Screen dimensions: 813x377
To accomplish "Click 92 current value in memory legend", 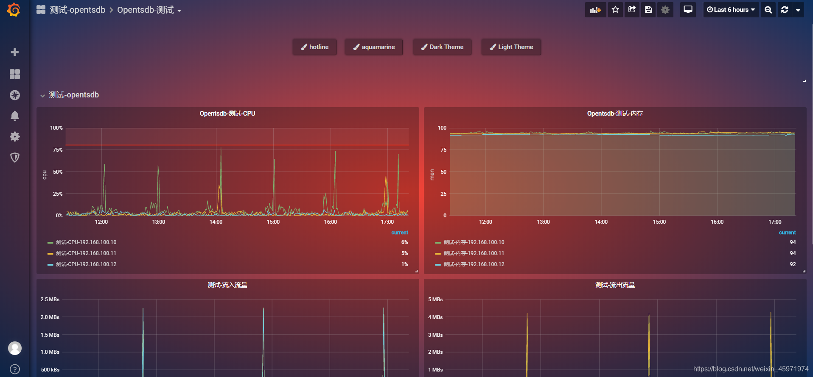I will coord(793,264).
